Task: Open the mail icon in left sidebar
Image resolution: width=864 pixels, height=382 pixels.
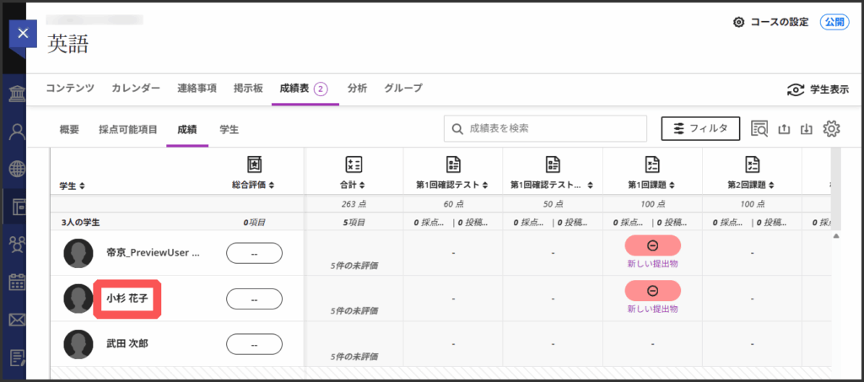Action: point(14,320)
